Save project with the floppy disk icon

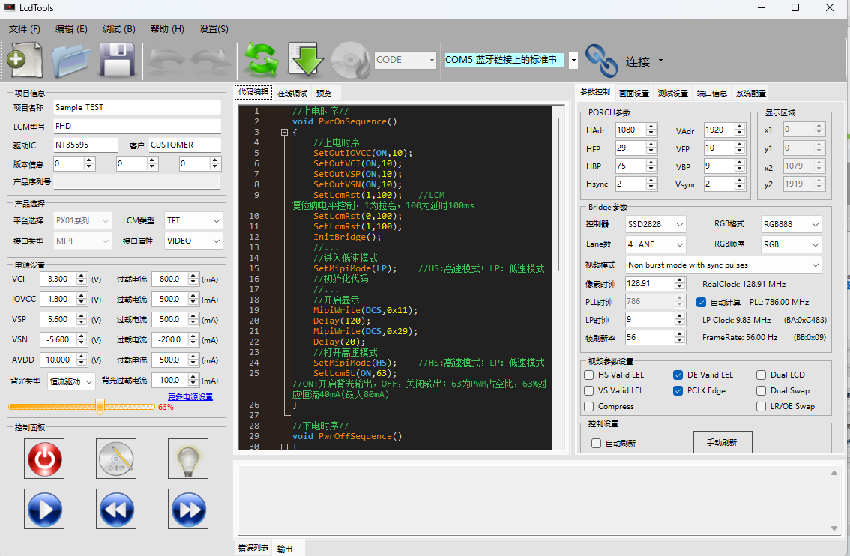pyautogui.click(x=118, y=60)
